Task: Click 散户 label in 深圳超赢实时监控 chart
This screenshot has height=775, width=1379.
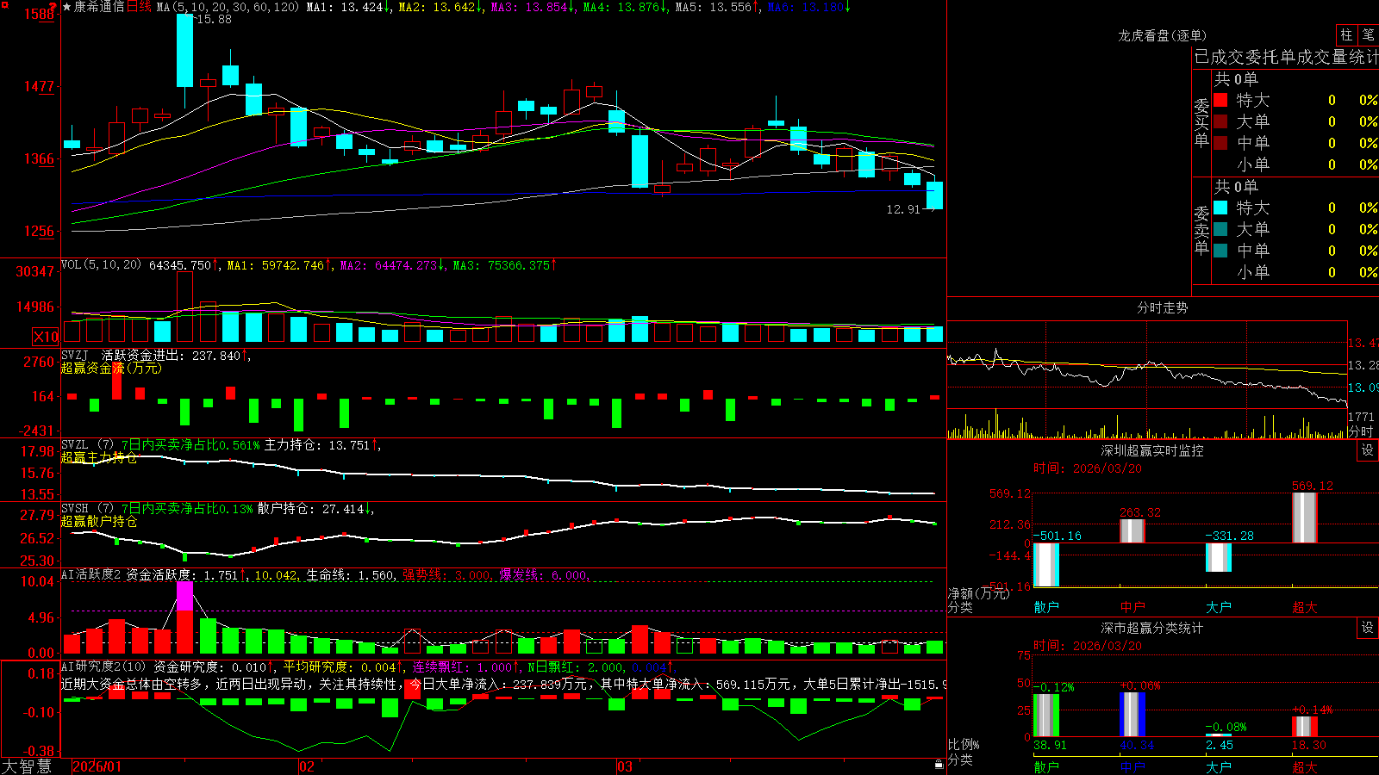Action: (1046, 607)
